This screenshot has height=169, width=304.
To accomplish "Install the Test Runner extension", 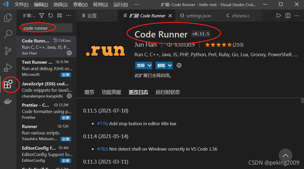I will [x=66, y=75].
